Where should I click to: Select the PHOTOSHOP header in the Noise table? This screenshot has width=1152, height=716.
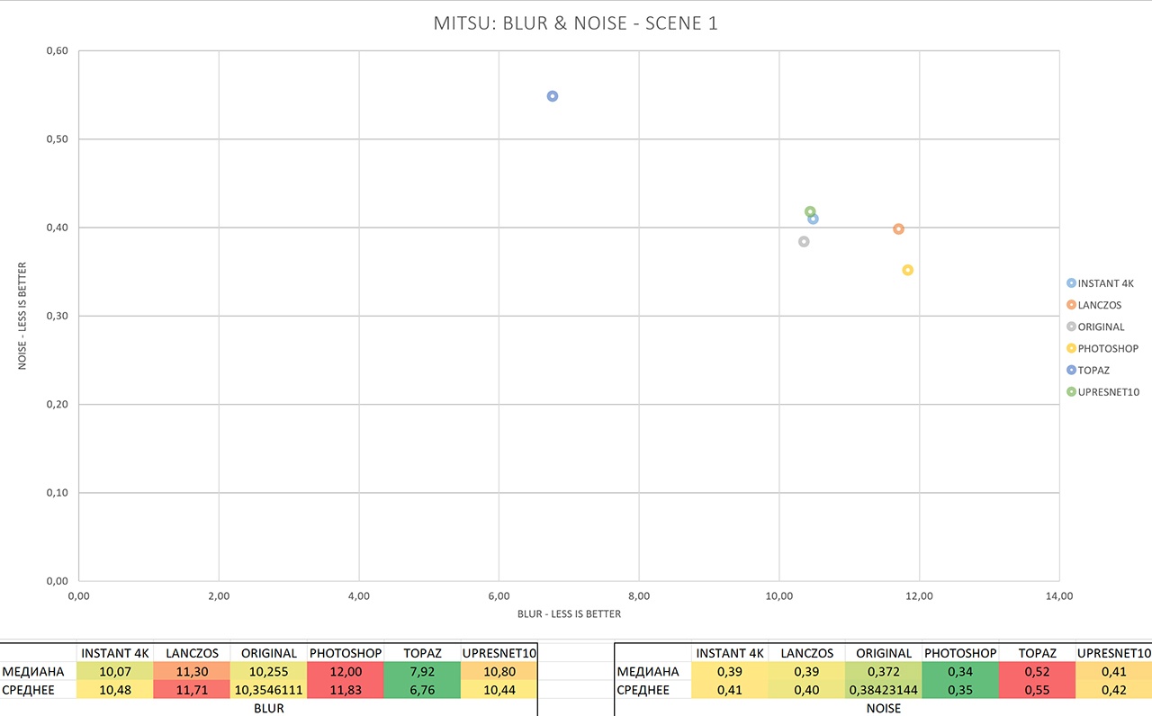[x=960, y=653]
